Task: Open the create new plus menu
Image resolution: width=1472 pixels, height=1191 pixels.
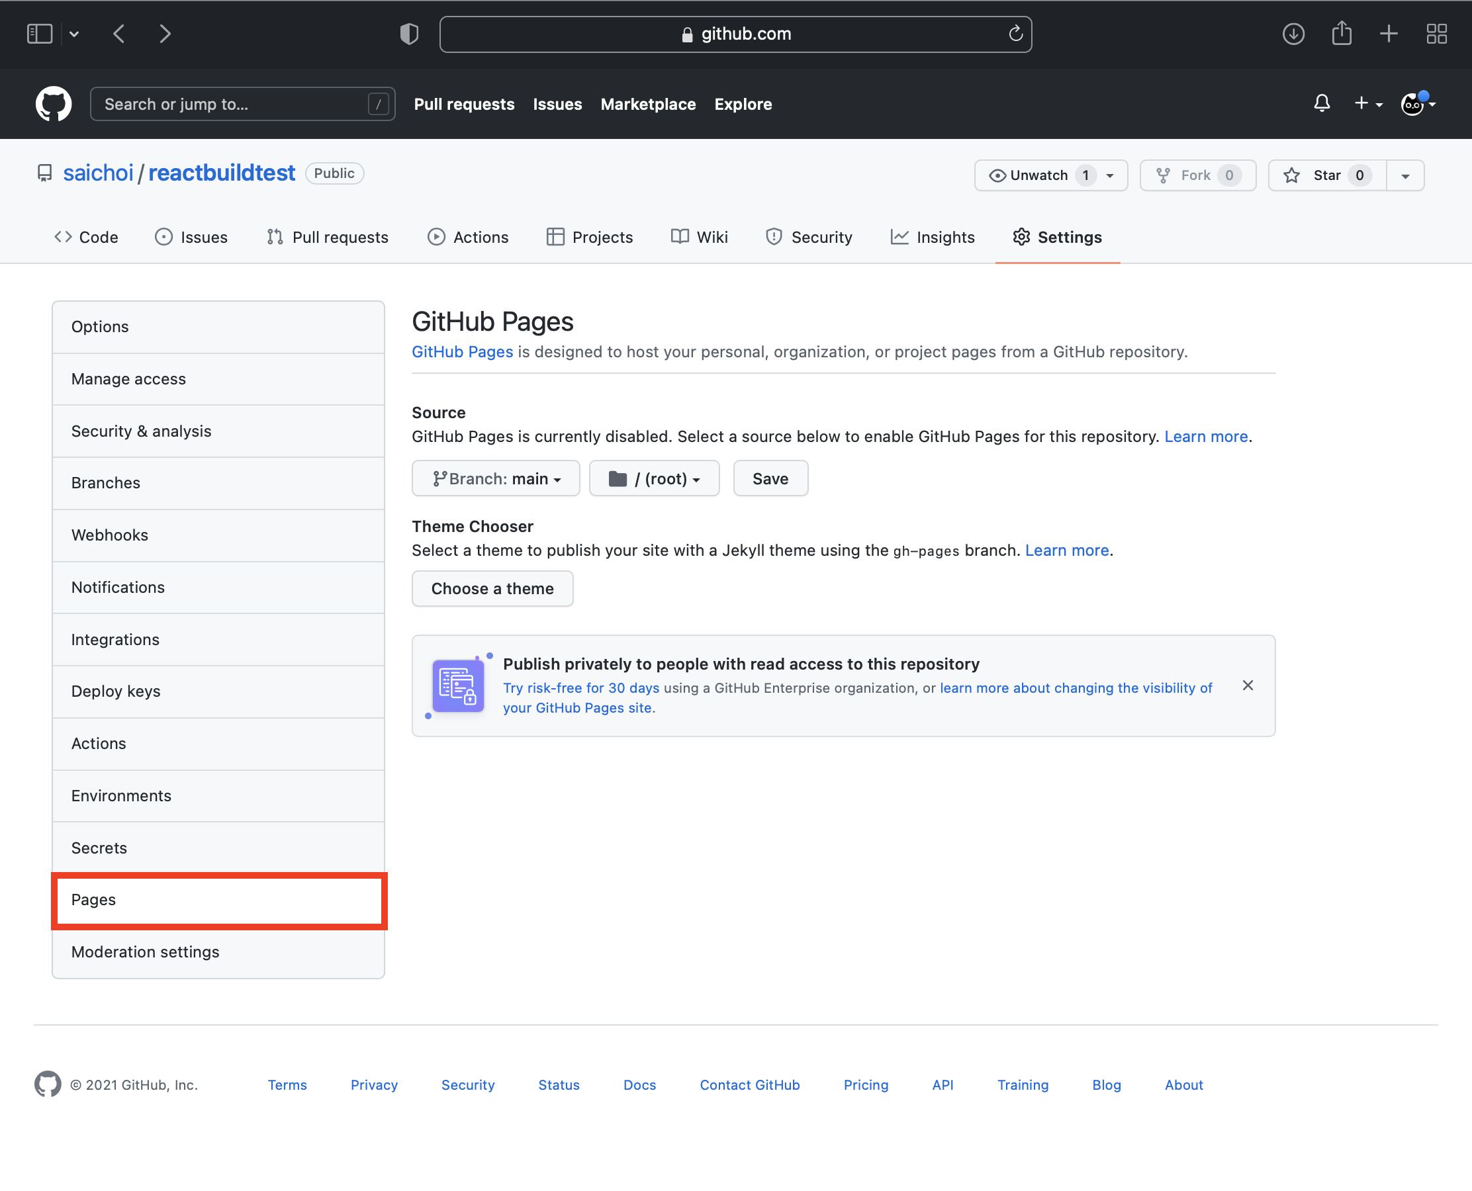Action: [1367, 104]
